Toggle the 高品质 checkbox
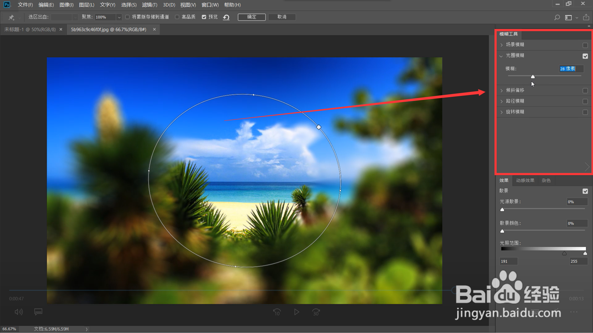The height and width of the screenshot is (333, 593). coord(177,17)
